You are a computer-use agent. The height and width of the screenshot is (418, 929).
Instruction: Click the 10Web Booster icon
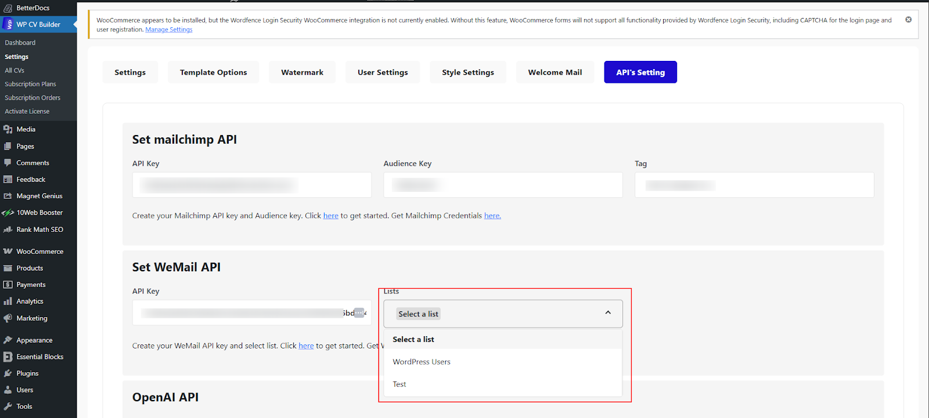8,213
